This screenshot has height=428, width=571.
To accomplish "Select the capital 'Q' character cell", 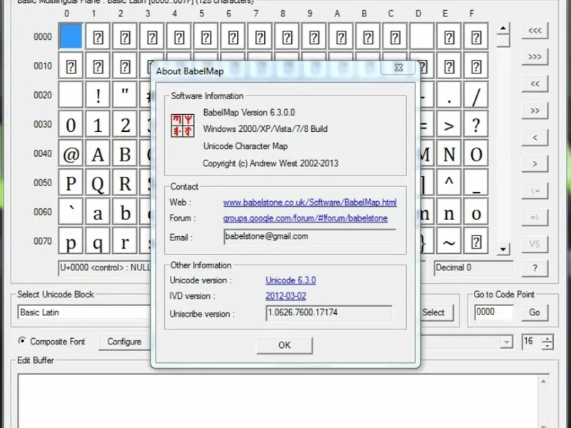I will point(98,183).
